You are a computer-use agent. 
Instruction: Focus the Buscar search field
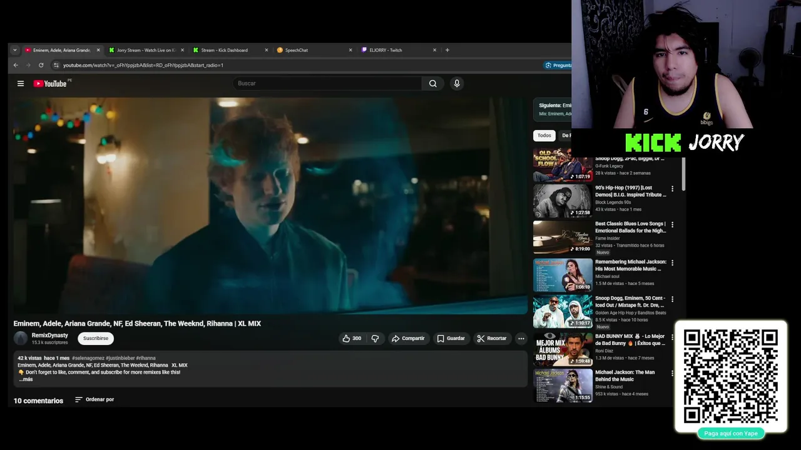(x=327, y=83)
